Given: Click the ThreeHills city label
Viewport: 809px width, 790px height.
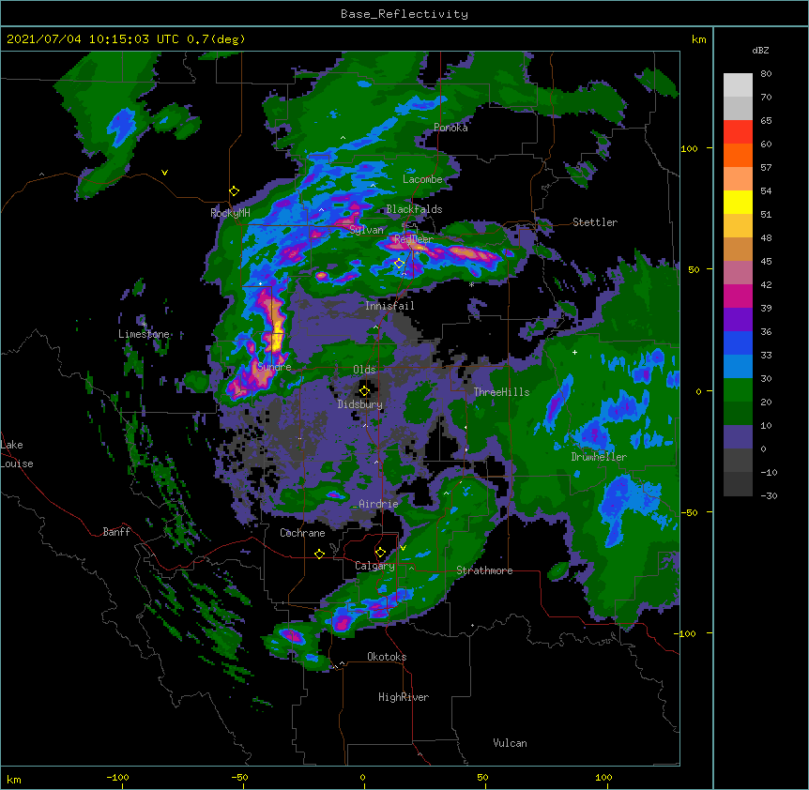Looking at the screenshot, I should tap(501, 392).
